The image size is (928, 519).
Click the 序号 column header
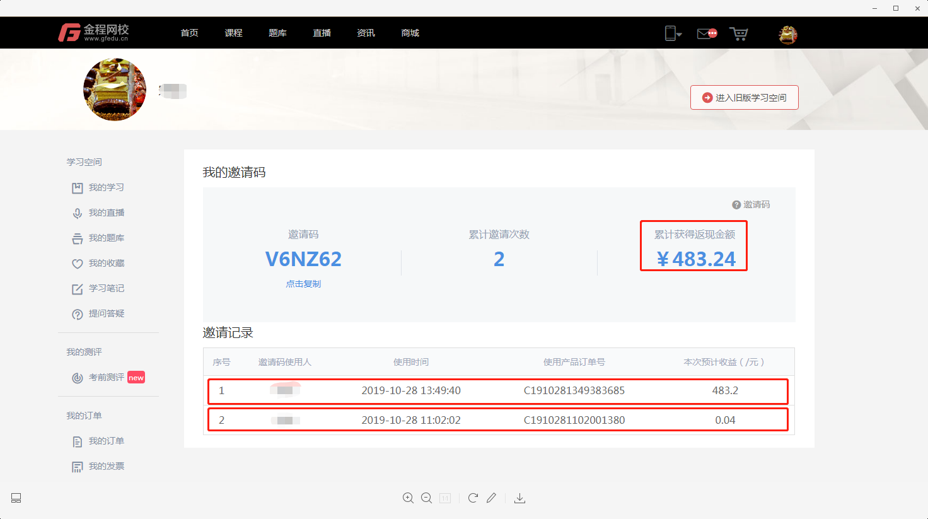pyautogui.click(x=221, y=362)
